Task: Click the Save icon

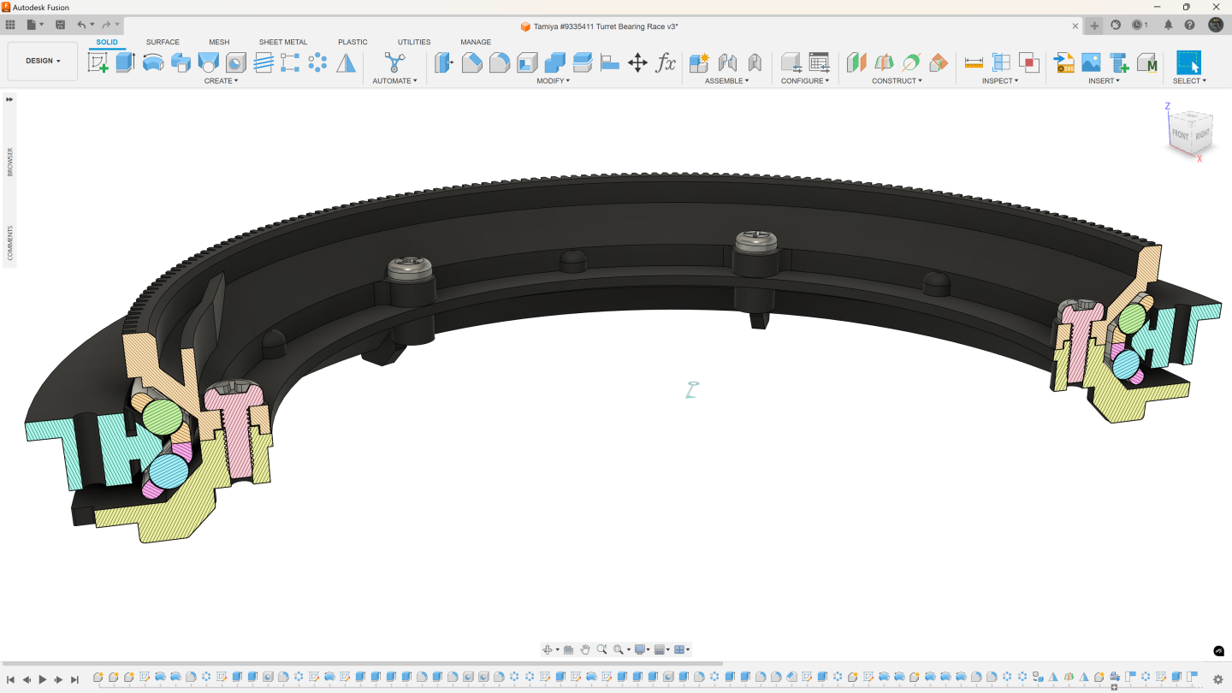Action: (x=60, y=25)
